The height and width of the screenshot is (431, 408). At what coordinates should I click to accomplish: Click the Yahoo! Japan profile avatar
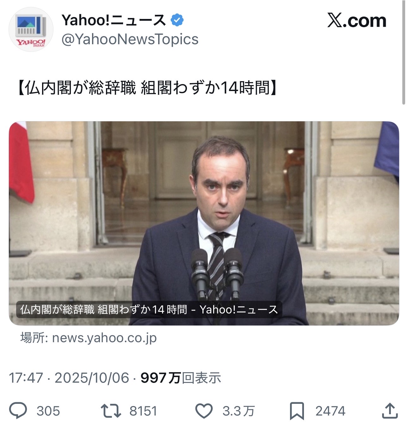31,29
